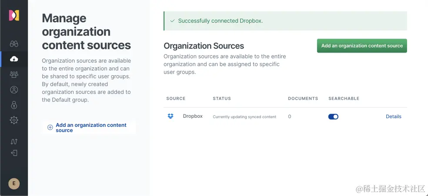This screenshot has width=428, height=196.
Task: Open Details link for Dropbox
Action: [393, 116]
